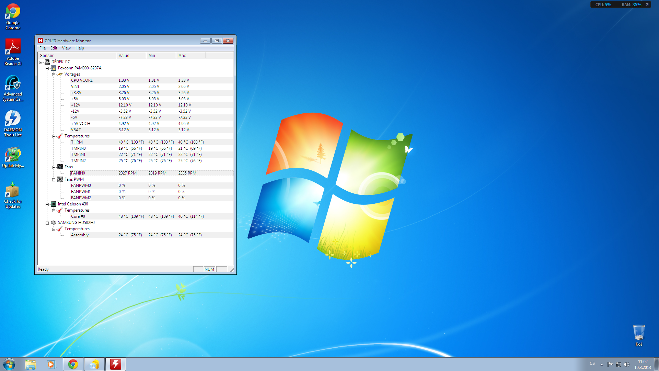Viewport: 659px width, 371px height.
Task: Click the SAMSUNG HD502HJ drive icon
Action: [54, 223]
